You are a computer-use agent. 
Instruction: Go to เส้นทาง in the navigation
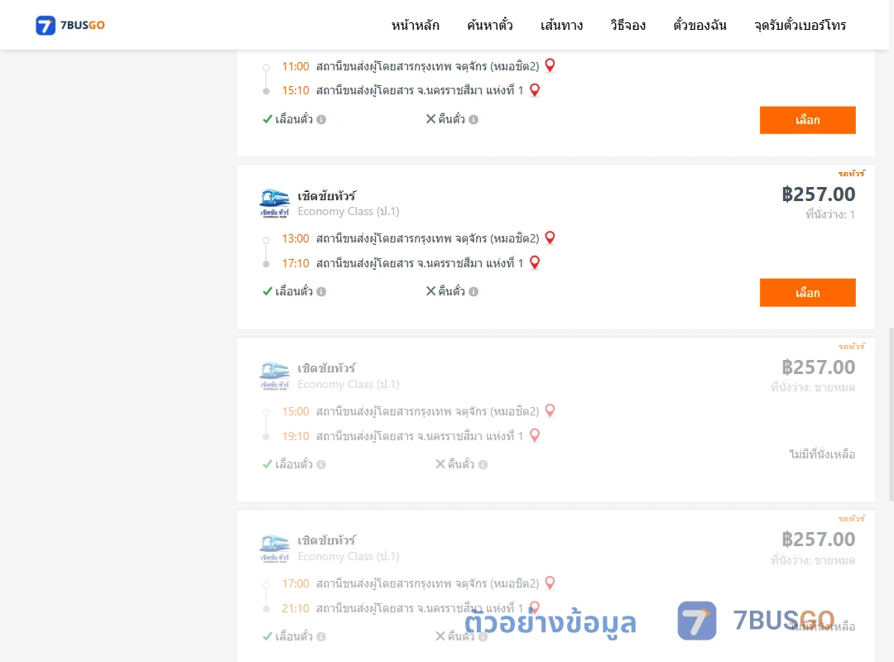click(561, 25)
